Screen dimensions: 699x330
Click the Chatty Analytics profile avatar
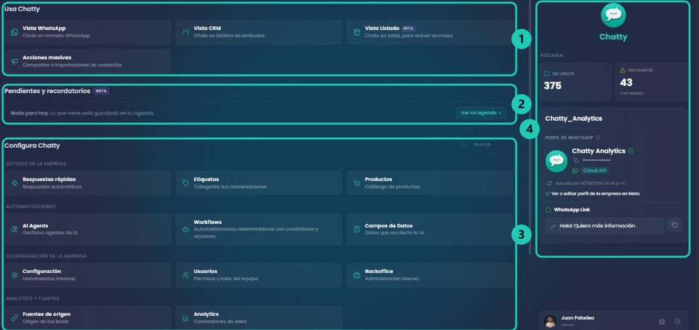pyautogui.click(x=557, y=161)
